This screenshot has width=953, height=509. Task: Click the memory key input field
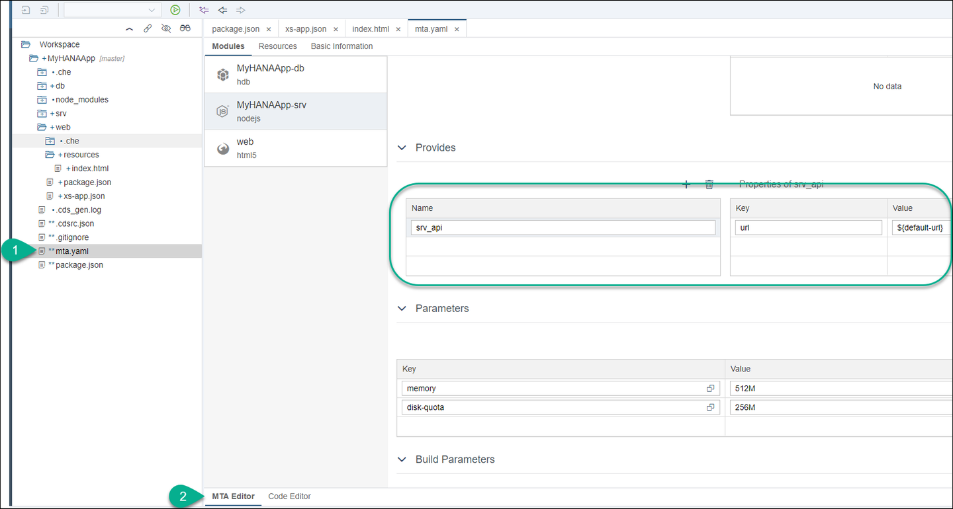click(x=561, y=389)
